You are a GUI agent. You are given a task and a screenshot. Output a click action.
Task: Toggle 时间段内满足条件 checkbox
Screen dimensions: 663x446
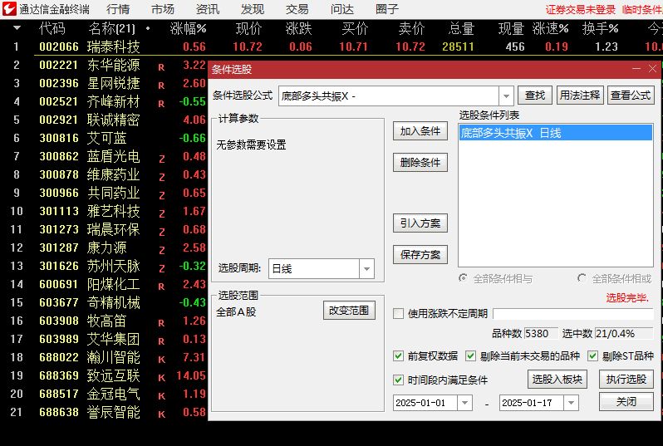398,380
